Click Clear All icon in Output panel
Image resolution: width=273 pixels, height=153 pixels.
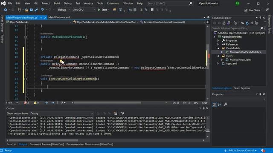pos(116,113)
